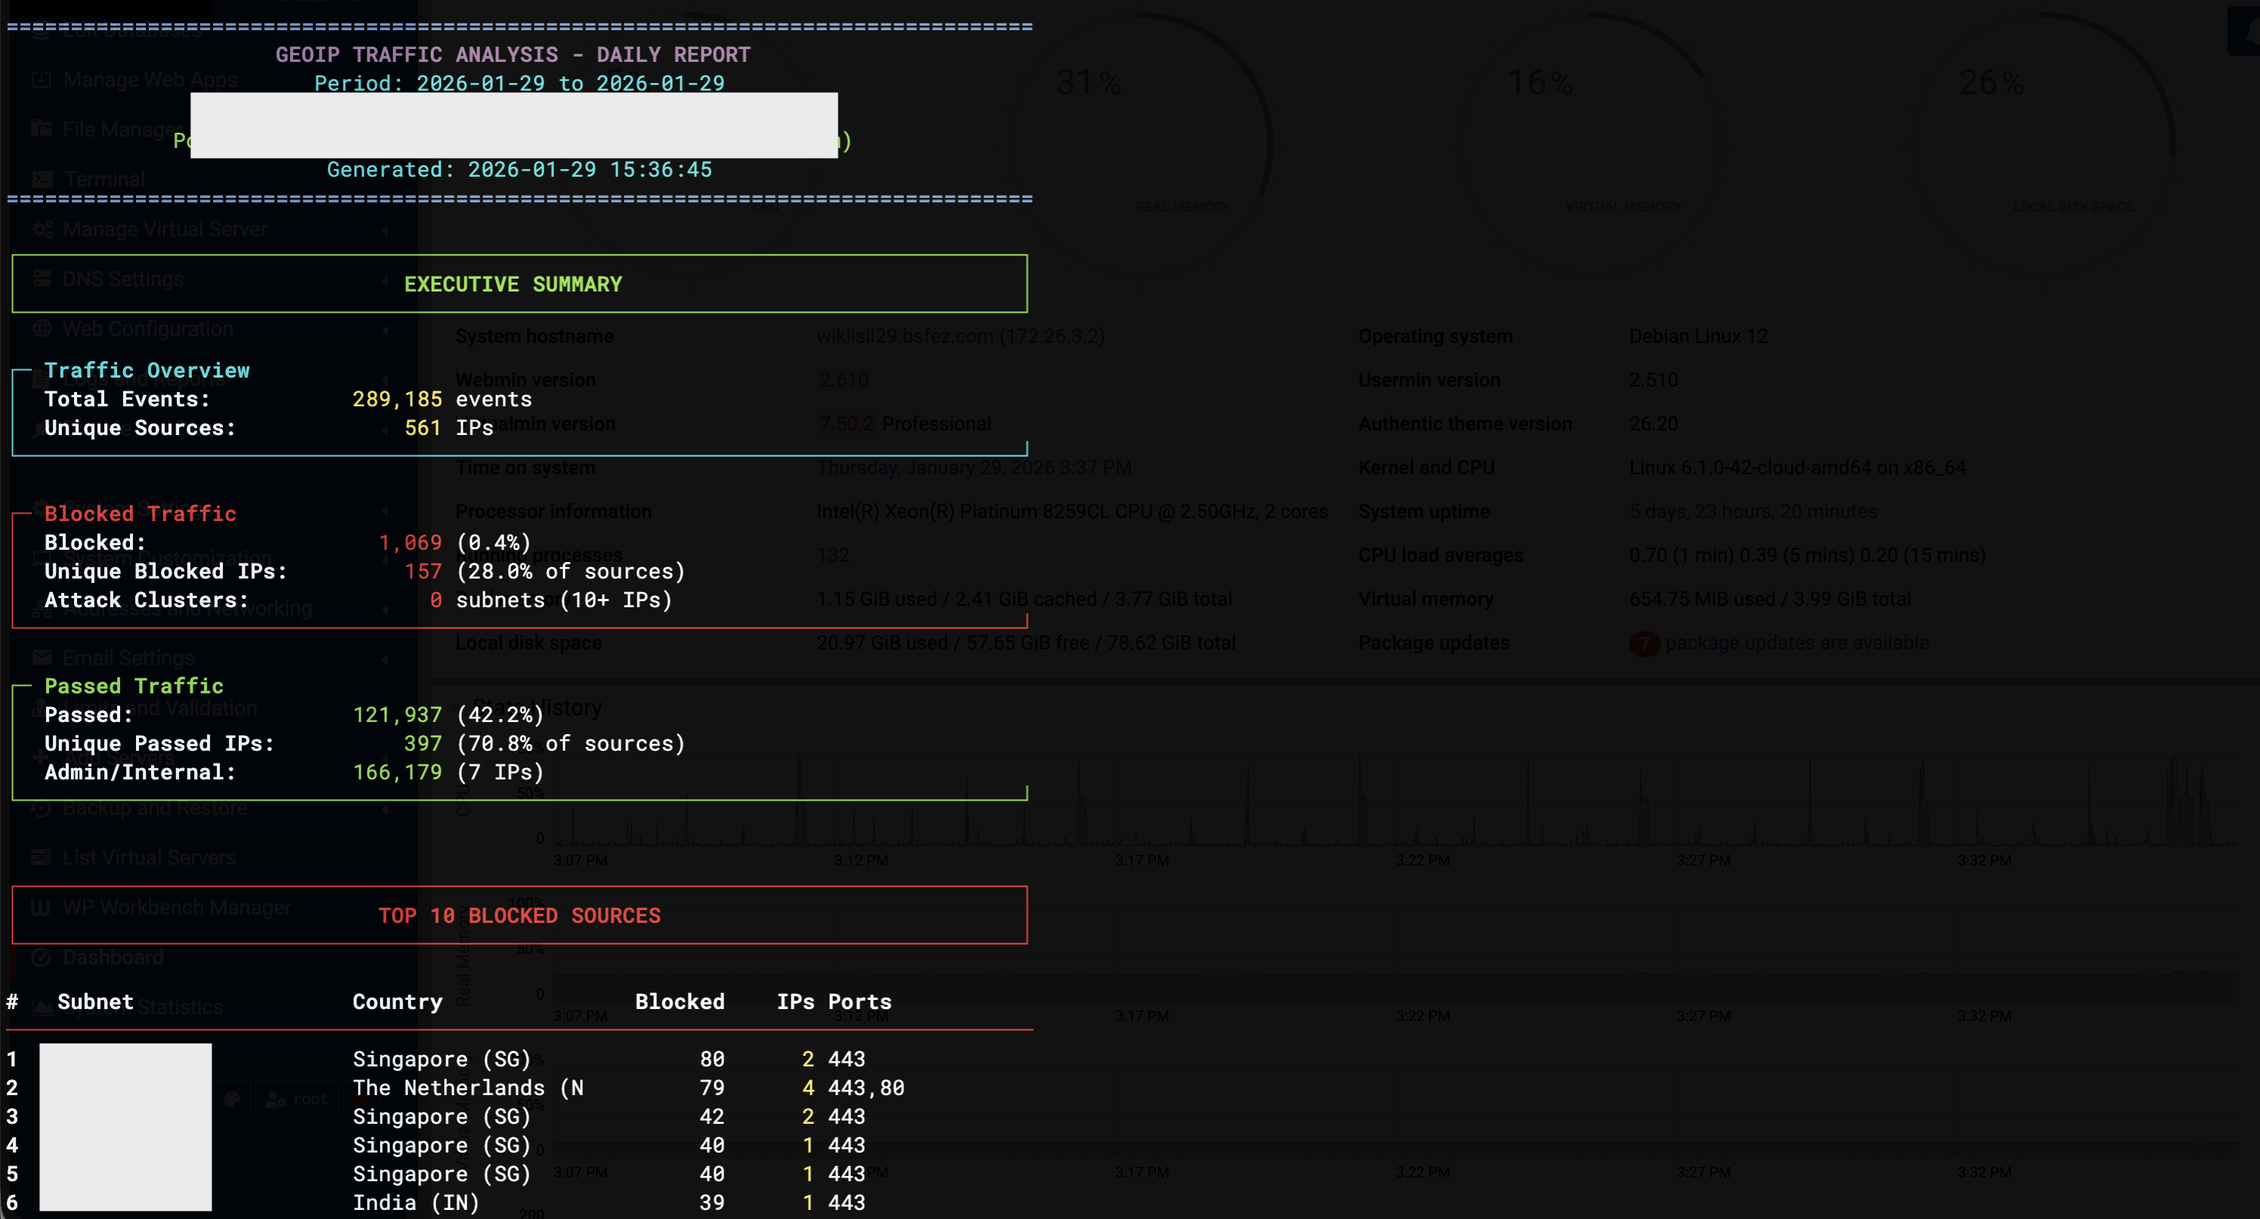
Task: Click the DNS Settings icon
Action: pos(42,279)
